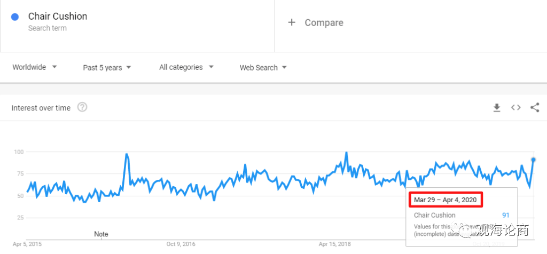Screen dimensions: 547x254
Task: Click the Apr 15, 2018 axis label
Action: (334, 244)
